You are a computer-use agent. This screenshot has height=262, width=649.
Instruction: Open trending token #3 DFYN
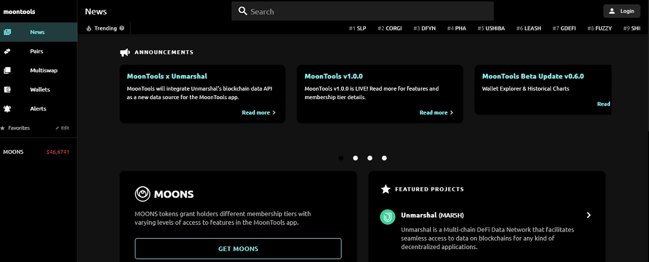point(424,28)
